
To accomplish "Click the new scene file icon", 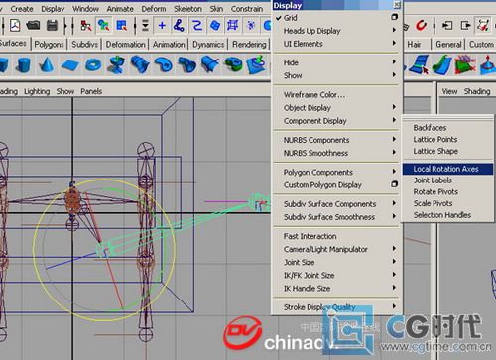I will (x=15, y=26).
